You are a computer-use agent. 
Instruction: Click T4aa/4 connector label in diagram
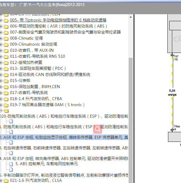[x=177, y=128]
